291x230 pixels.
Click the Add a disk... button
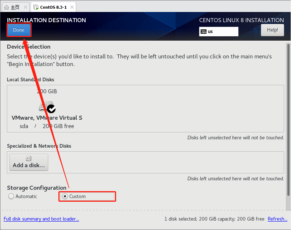point(29,162)
